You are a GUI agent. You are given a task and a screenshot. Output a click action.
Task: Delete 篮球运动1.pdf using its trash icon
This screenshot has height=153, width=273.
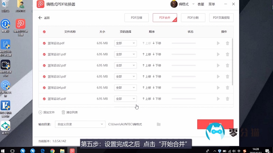point(228,54)
